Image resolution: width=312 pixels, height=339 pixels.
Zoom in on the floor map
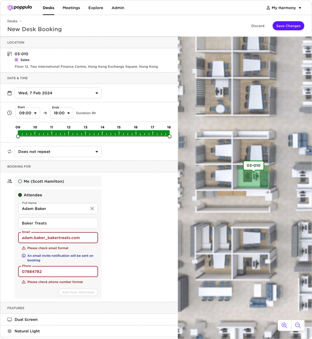(x=284, y=325)
